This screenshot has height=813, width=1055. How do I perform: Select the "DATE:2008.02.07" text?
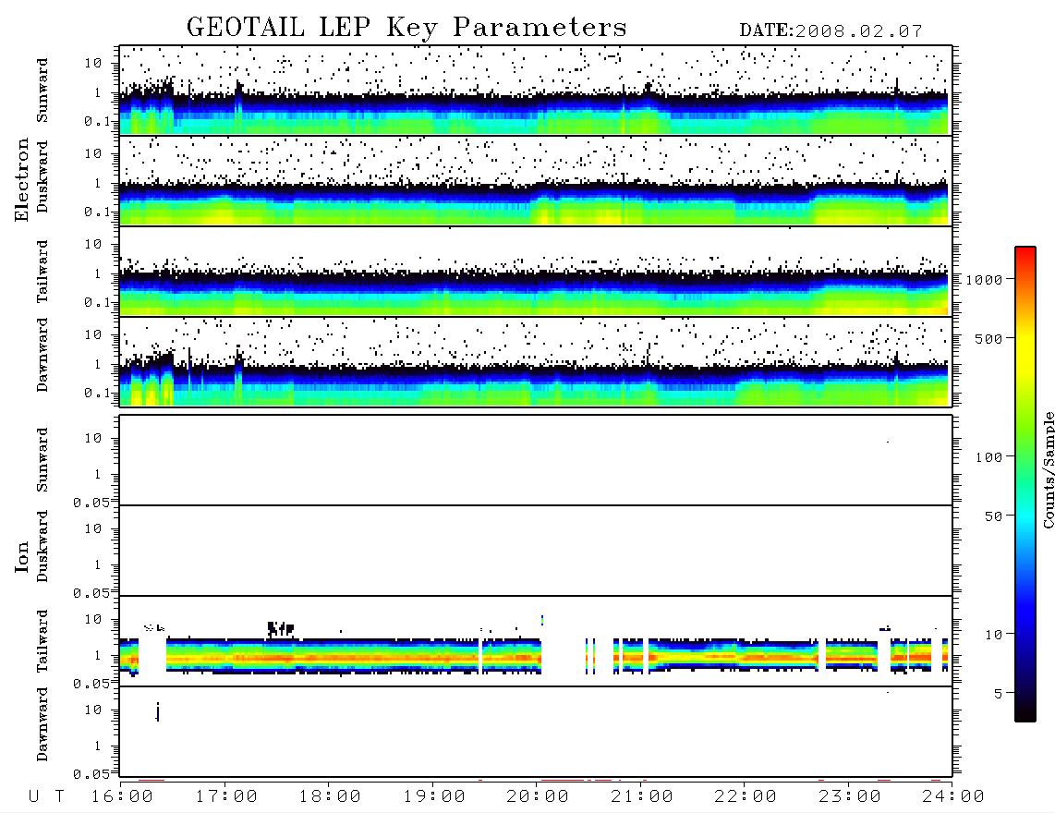[831, 31]
